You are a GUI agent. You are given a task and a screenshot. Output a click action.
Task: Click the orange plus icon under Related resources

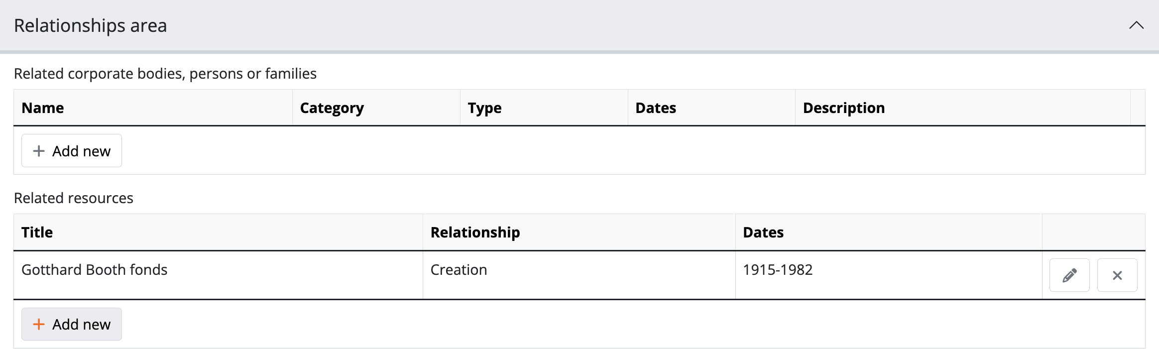pos(39,325)
